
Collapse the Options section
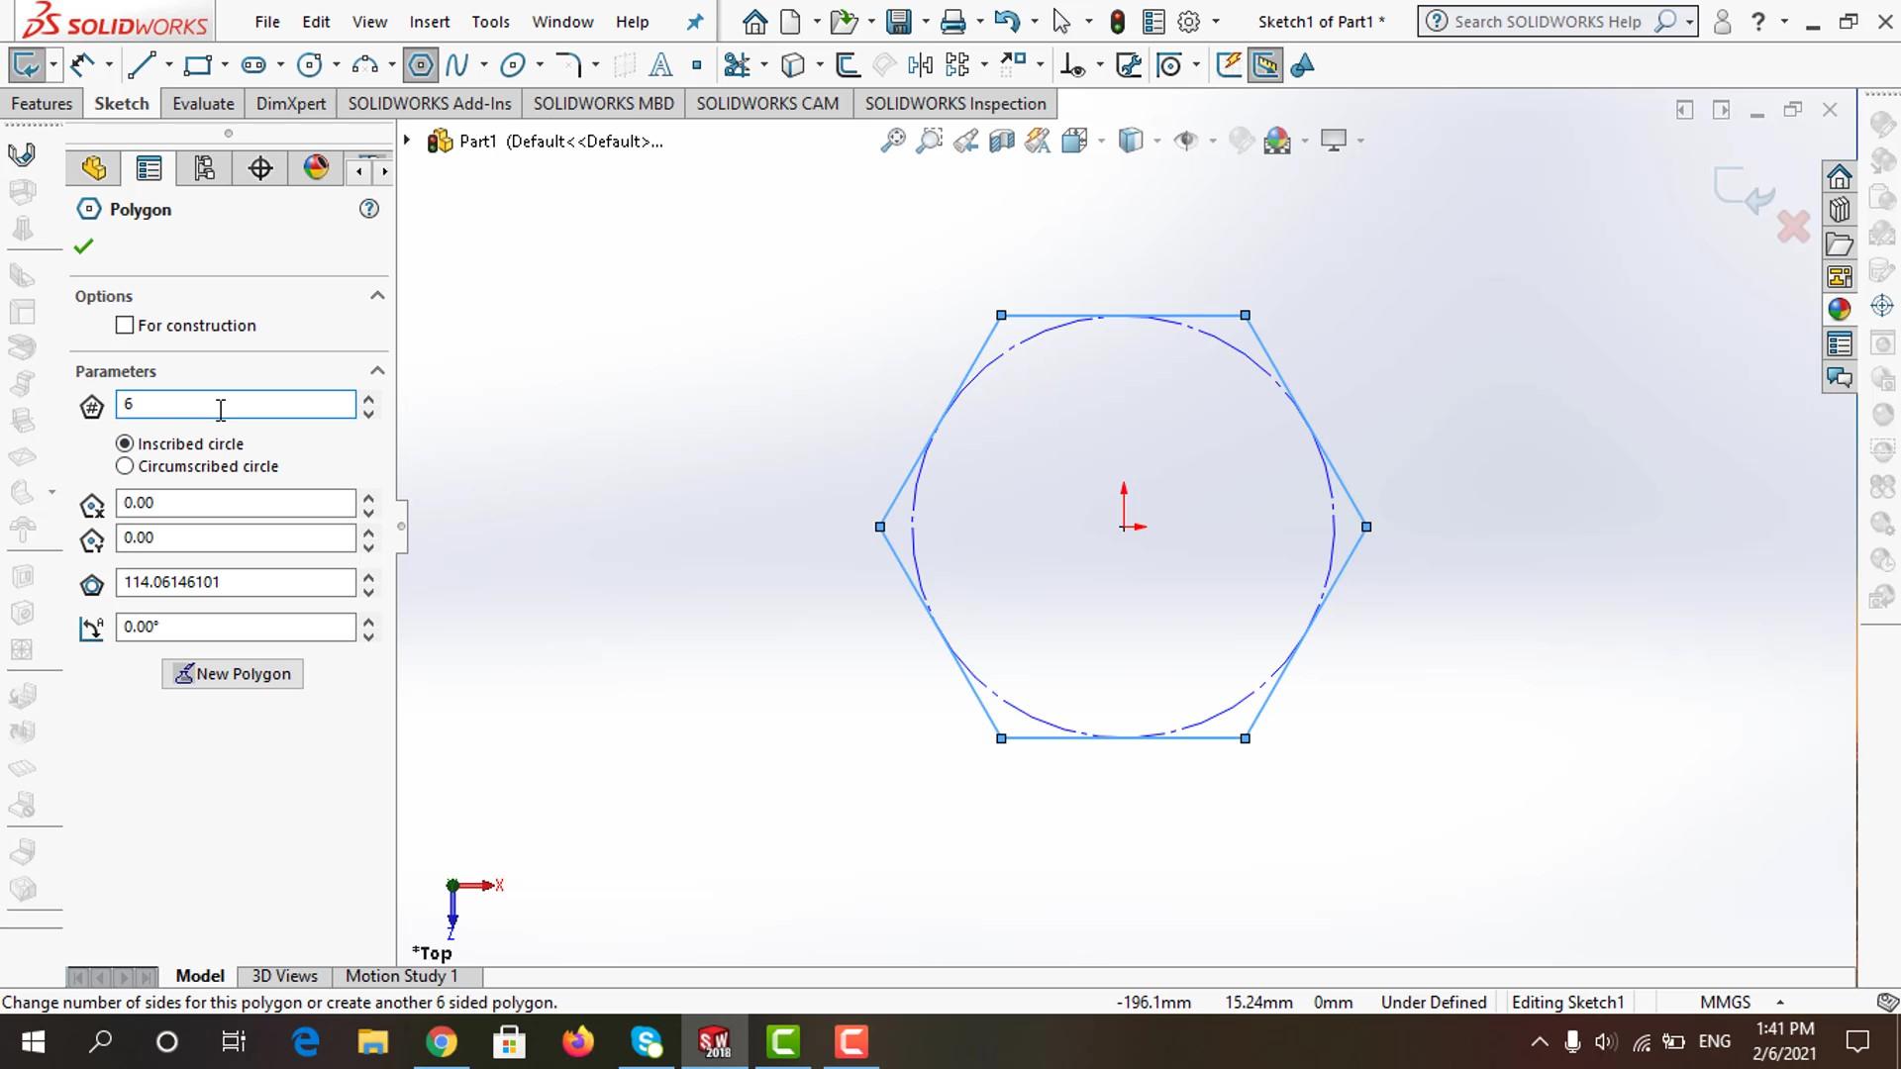[x=377, y=296]
